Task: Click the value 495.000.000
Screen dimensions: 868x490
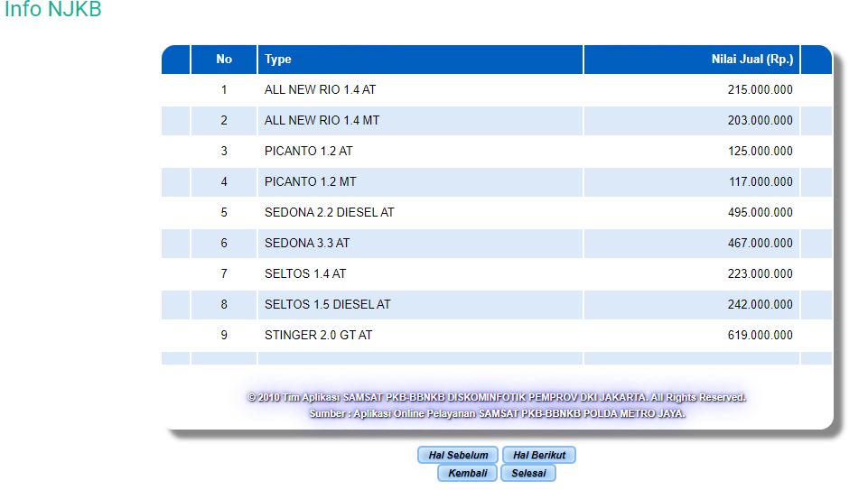Action: tap(760, 212)
